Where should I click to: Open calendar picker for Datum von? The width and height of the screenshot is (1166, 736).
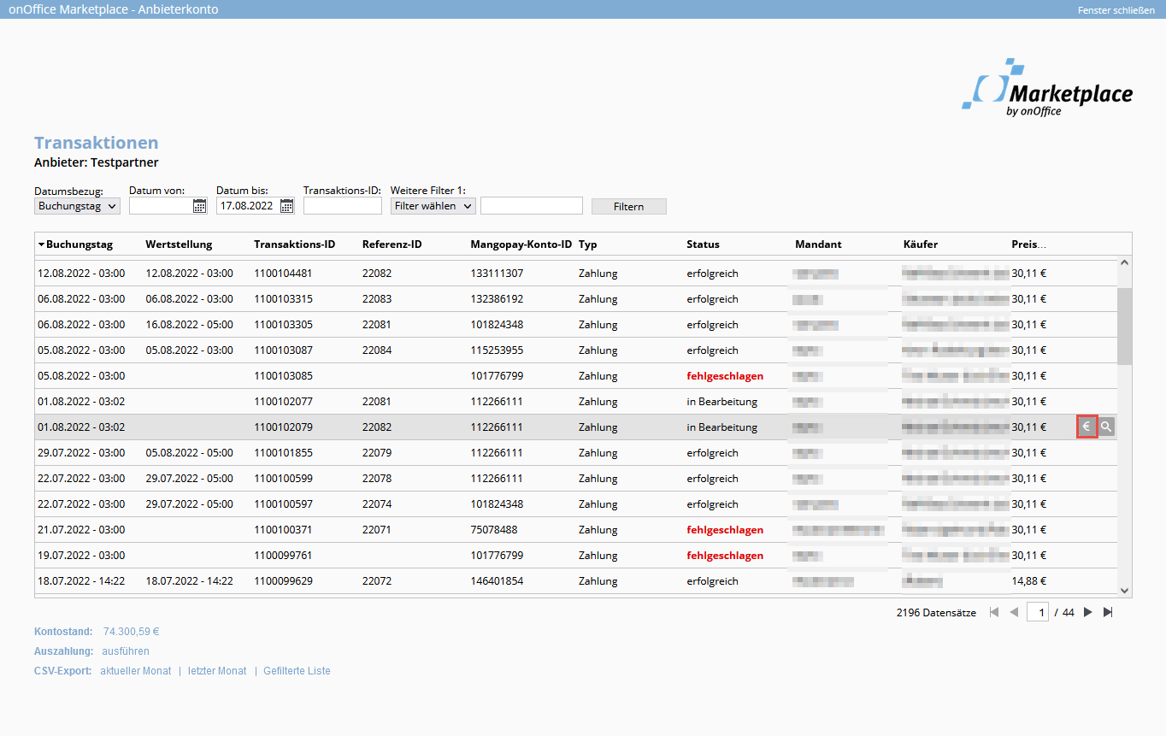point(199,206)
